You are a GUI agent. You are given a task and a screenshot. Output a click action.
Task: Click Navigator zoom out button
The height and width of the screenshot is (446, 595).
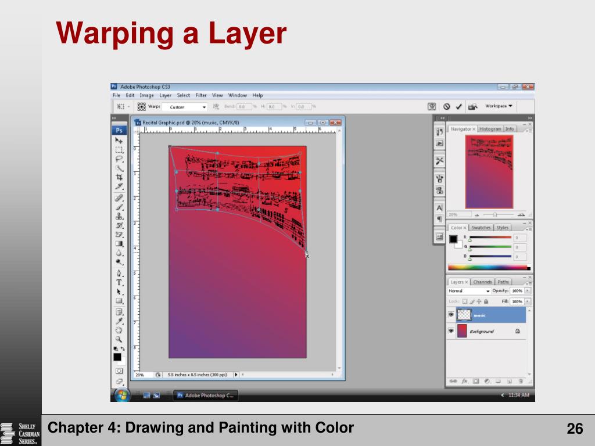[x=478, y=215]
